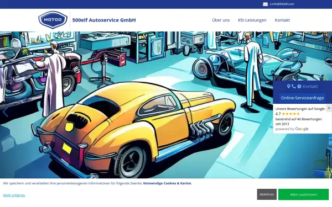332x207 pixels.
Task: Open the Kontakt side widget label
Action: 310,86
